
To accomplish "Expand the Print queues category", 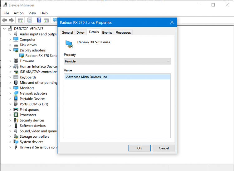I will click(x=10, y=109).
